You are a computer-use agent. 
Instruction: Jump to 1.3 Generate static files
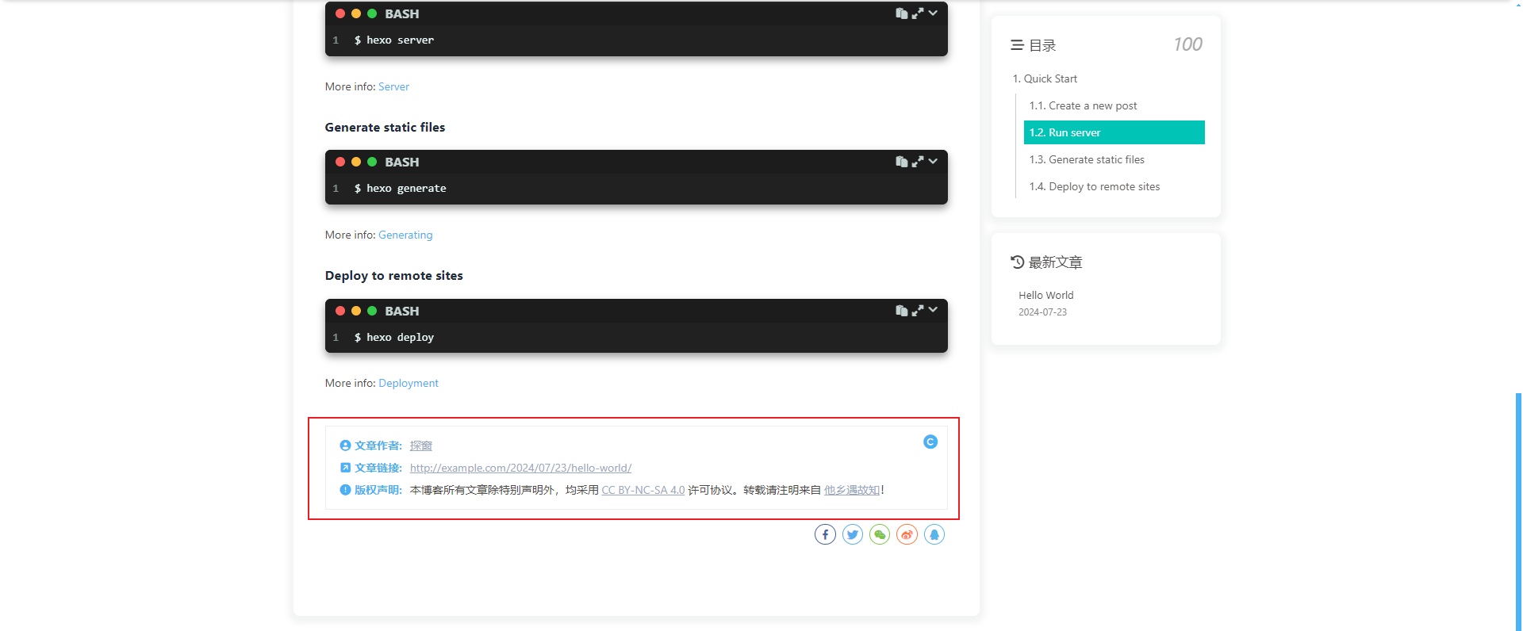(x=1087, y=160)
